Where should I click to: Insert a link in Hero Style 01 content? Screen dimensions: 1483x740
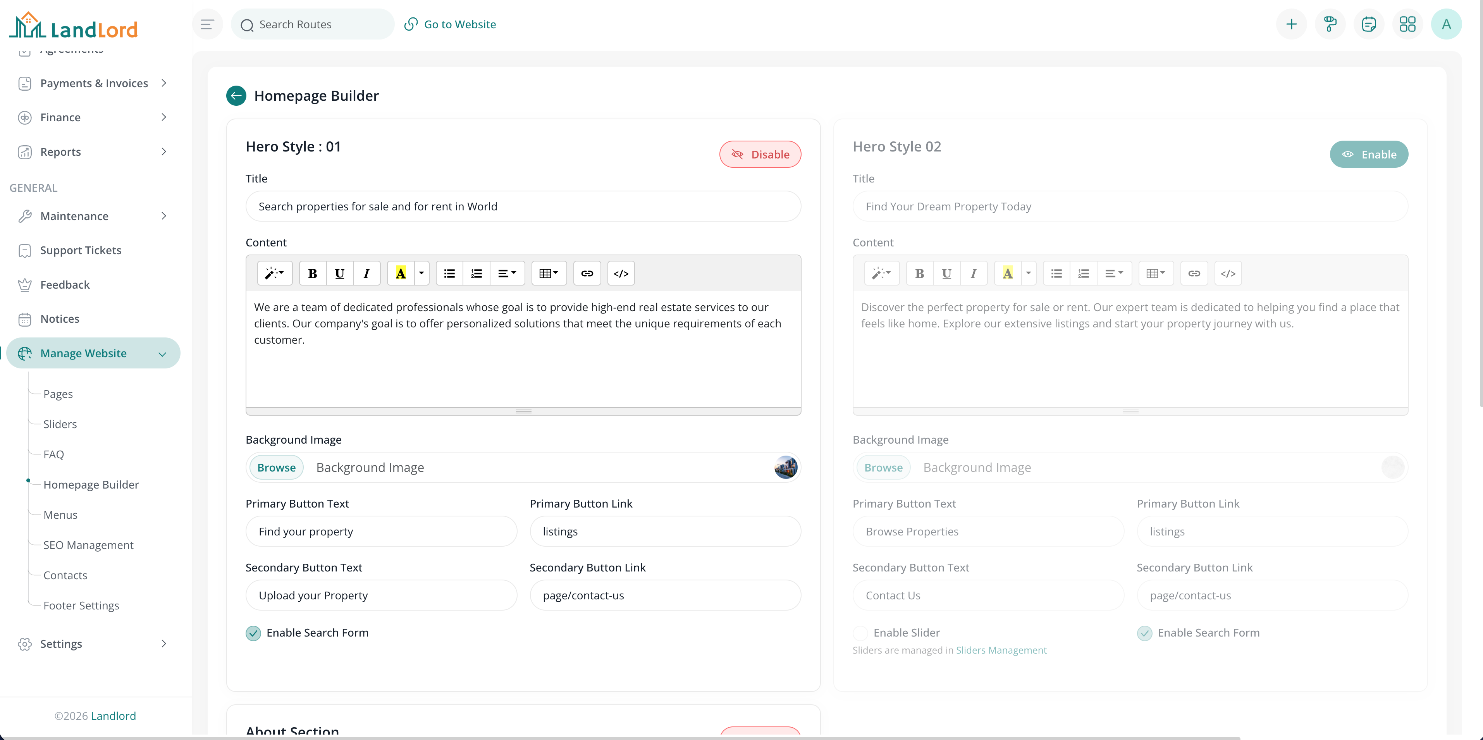[587, 273]
